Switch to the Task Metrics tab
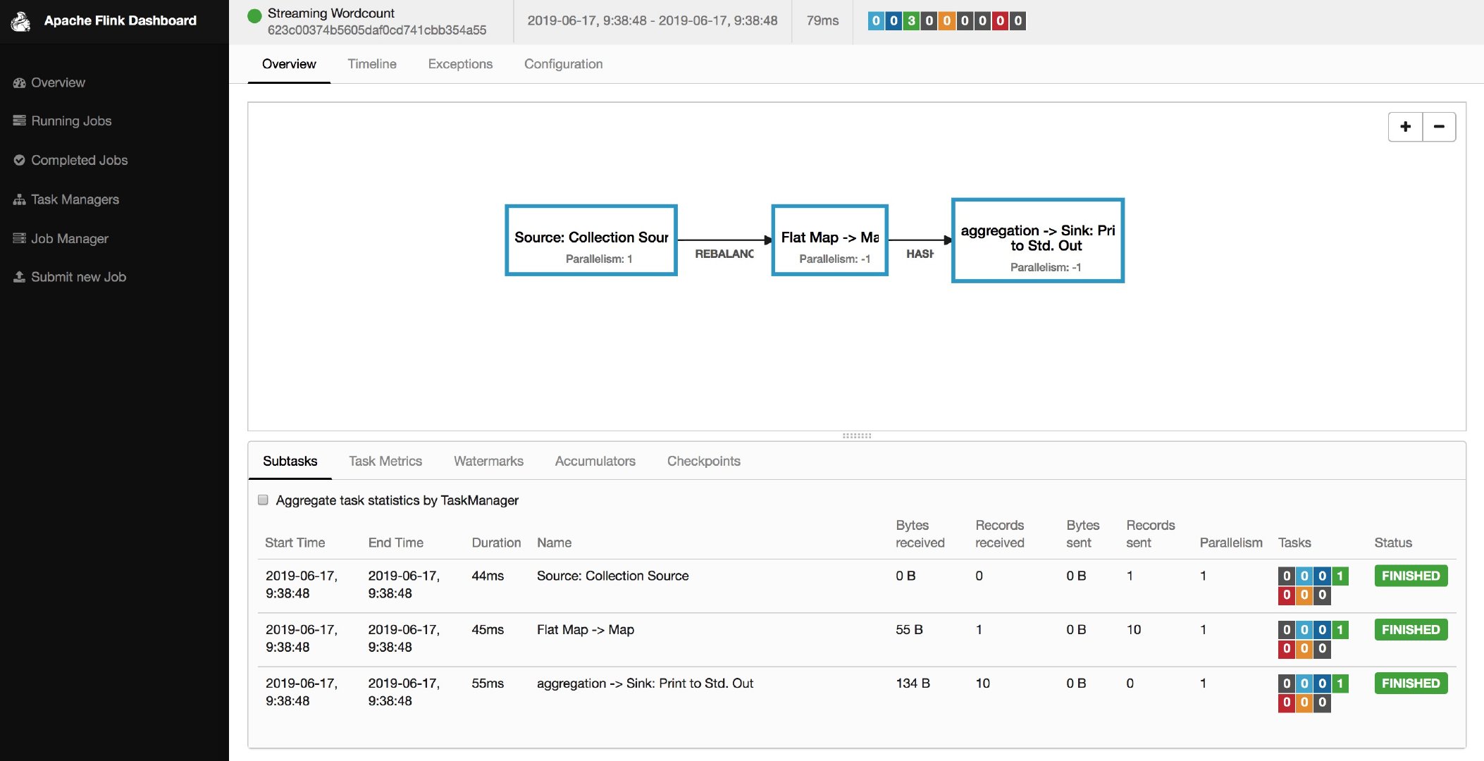Viewport: 1484px width, 761px height. coord(385,461)
